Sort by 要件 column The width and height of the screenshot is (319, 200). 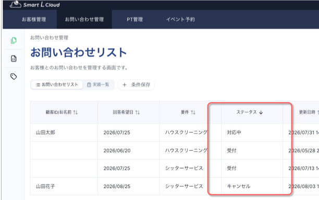pyautogui.click(x=193, y=113)
